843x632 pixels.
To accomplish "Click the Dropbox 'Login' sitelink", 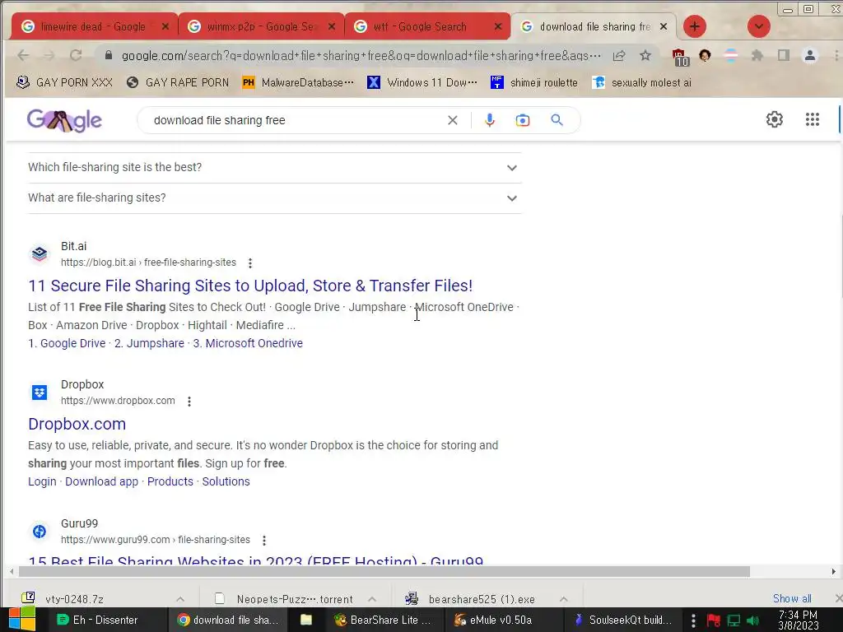I will (42, 481).
